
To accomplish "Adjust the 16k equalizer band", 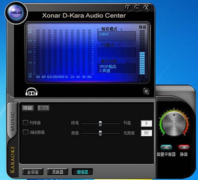I will tap(89, 52).
